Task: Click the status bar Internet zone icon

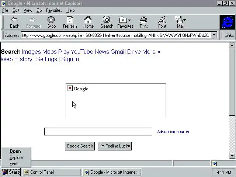Action: (x=215, y=163)
